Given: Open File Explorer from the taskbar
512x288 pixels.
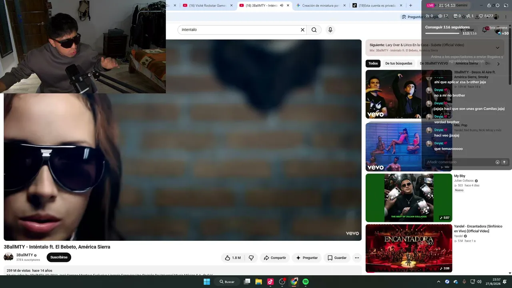Looking at the screenshot, I should coord(258,282).
